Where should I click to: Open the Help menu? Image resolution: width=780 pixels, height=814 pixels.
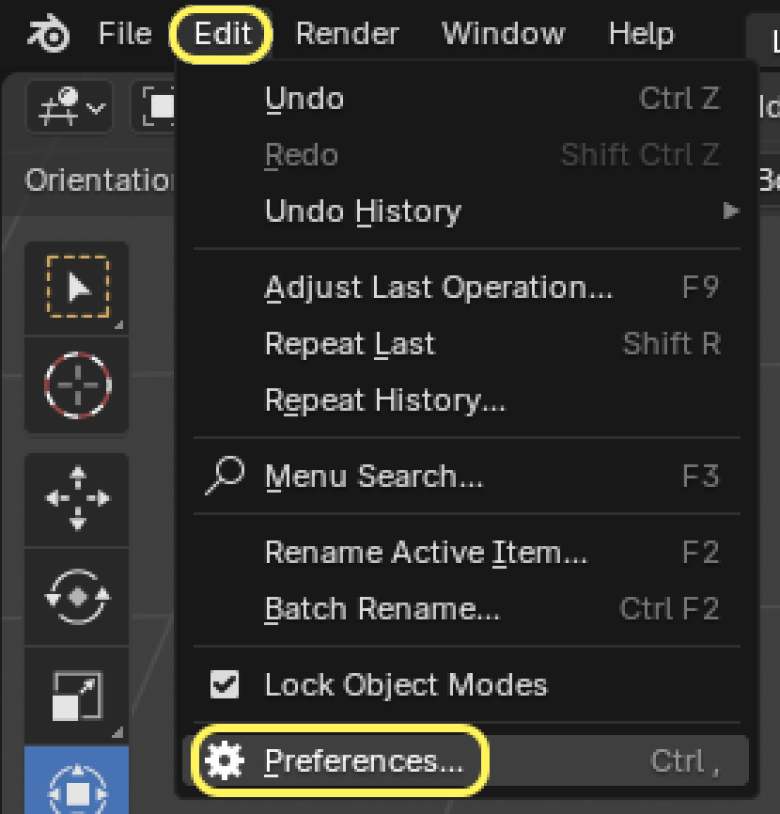641,35
